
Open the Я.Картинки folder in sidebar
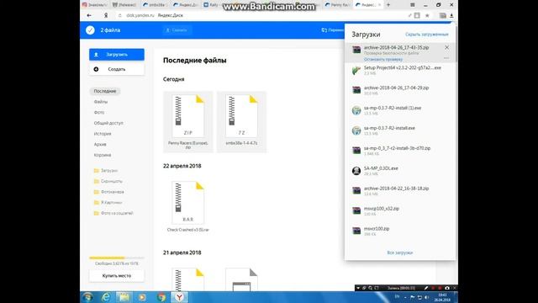(108, 203)
